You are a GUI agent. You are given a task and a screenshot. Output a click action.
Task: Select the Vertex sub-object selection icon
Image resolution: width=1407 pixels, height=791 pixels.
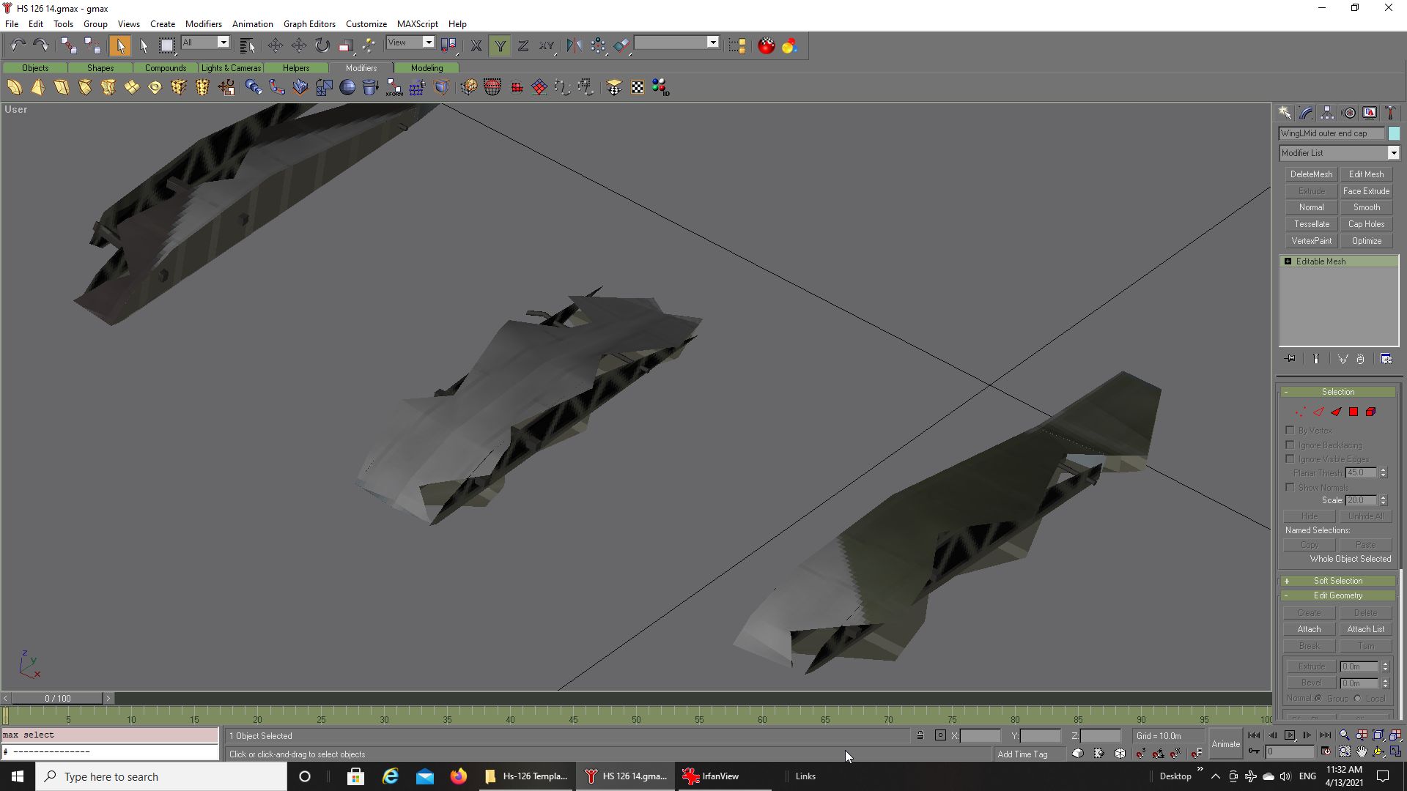[1300, 412]
